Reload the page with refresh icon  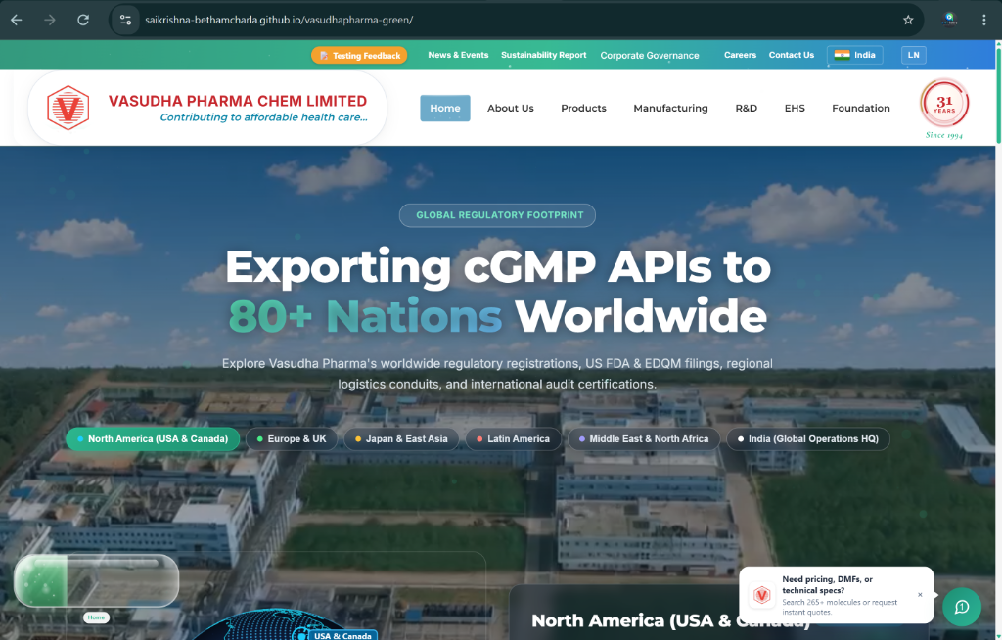tap(83, 20)
